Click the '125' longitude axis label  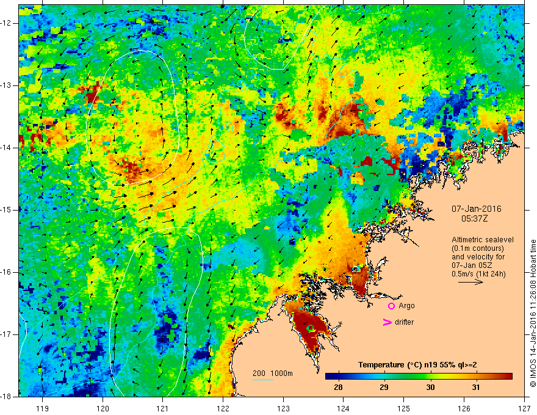pos(404,408)
